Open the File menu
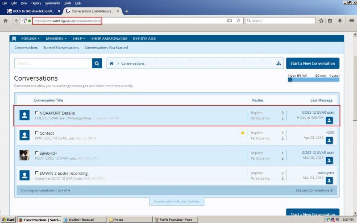The image size is (357, 223). [5, 3]
